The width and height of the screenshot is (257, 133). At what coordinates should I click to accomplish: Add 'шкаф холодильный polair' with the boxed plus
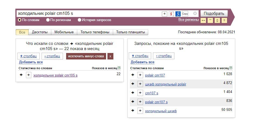click(x=140, y=84)
